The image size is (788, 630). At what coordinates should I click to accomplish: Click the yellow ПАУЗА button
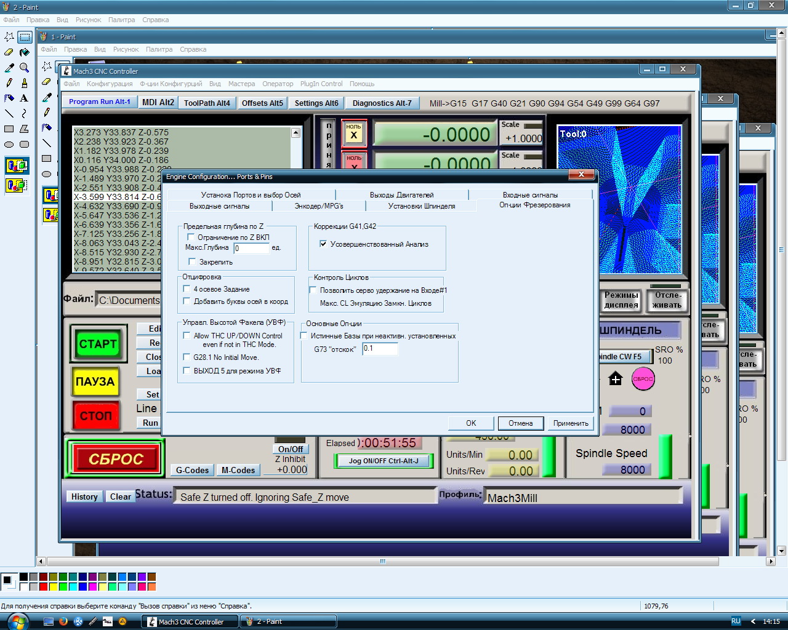pos(95,381)
